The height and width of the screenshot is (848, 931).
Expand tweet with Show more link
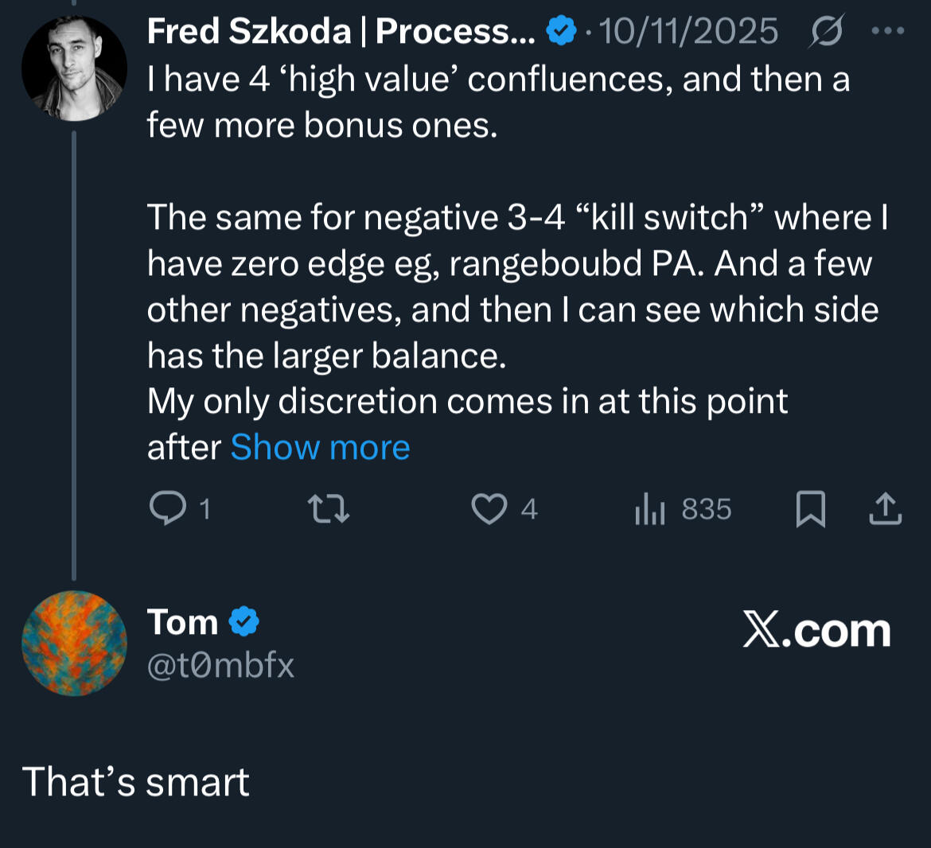pos(320,447)
